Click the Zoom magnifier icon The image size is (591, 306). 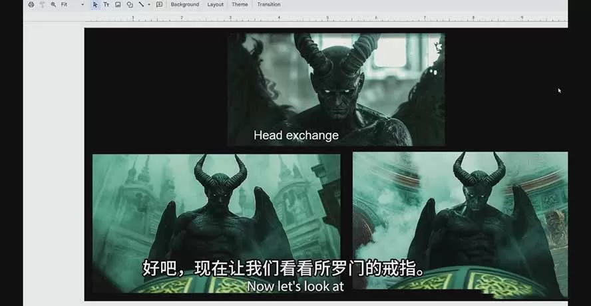pos(53,5)
